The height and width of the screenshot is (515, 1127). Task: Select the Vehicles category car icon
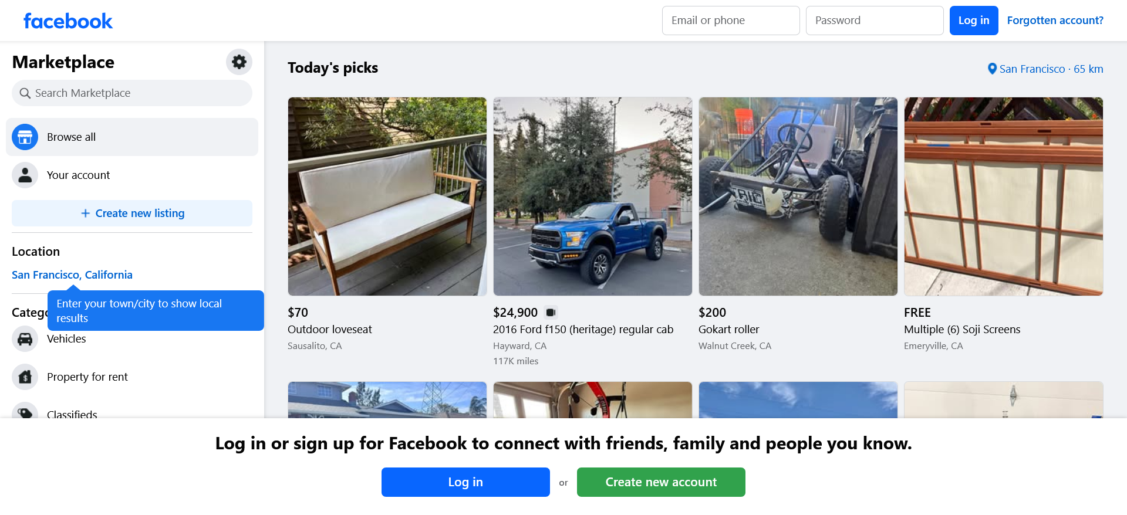coord(25,338)
